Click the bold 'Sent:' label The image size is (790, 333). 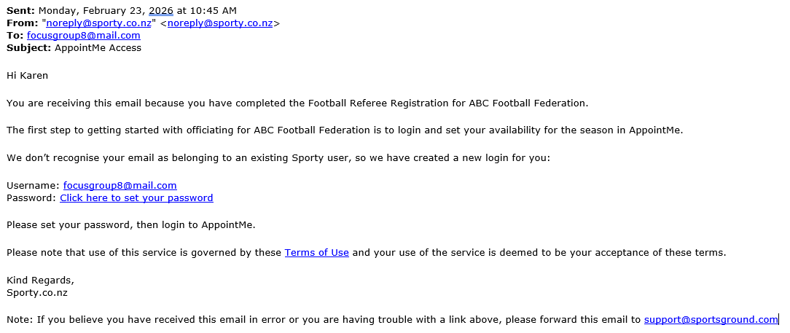(x=21, y=10)
